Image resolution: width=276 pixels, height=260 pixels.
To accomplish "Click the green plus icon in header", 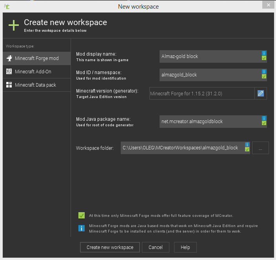I will point(14,25).
